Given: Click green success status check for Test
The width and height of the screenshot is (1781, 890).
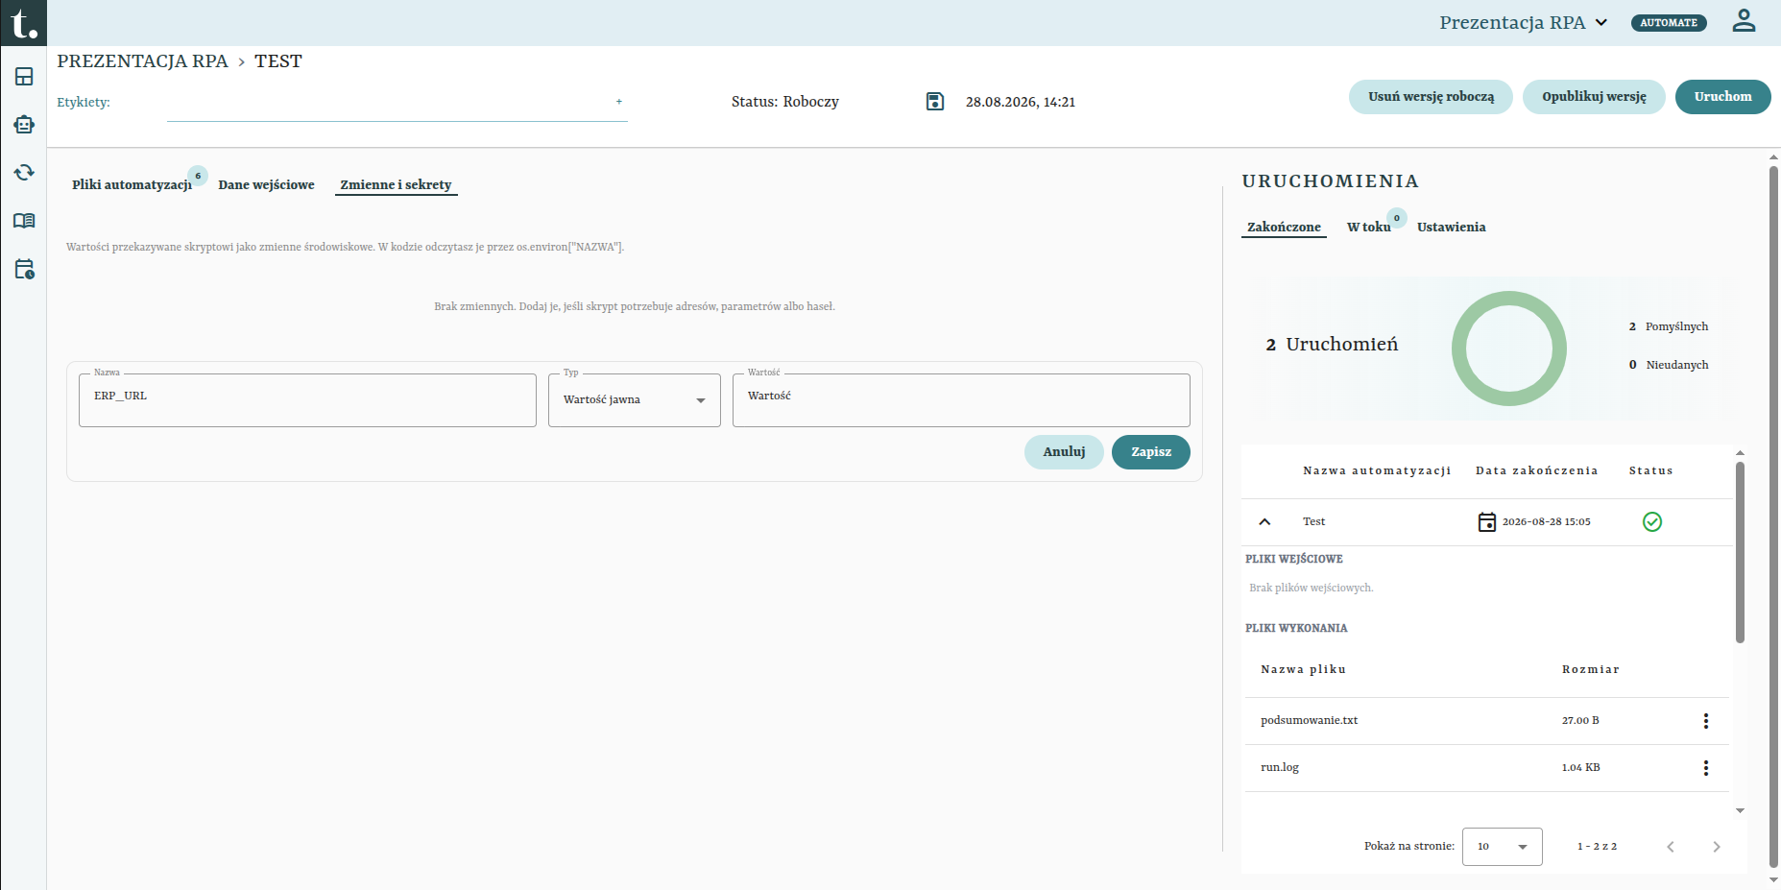Looking at the screenshot, I should pos(1652,521).
